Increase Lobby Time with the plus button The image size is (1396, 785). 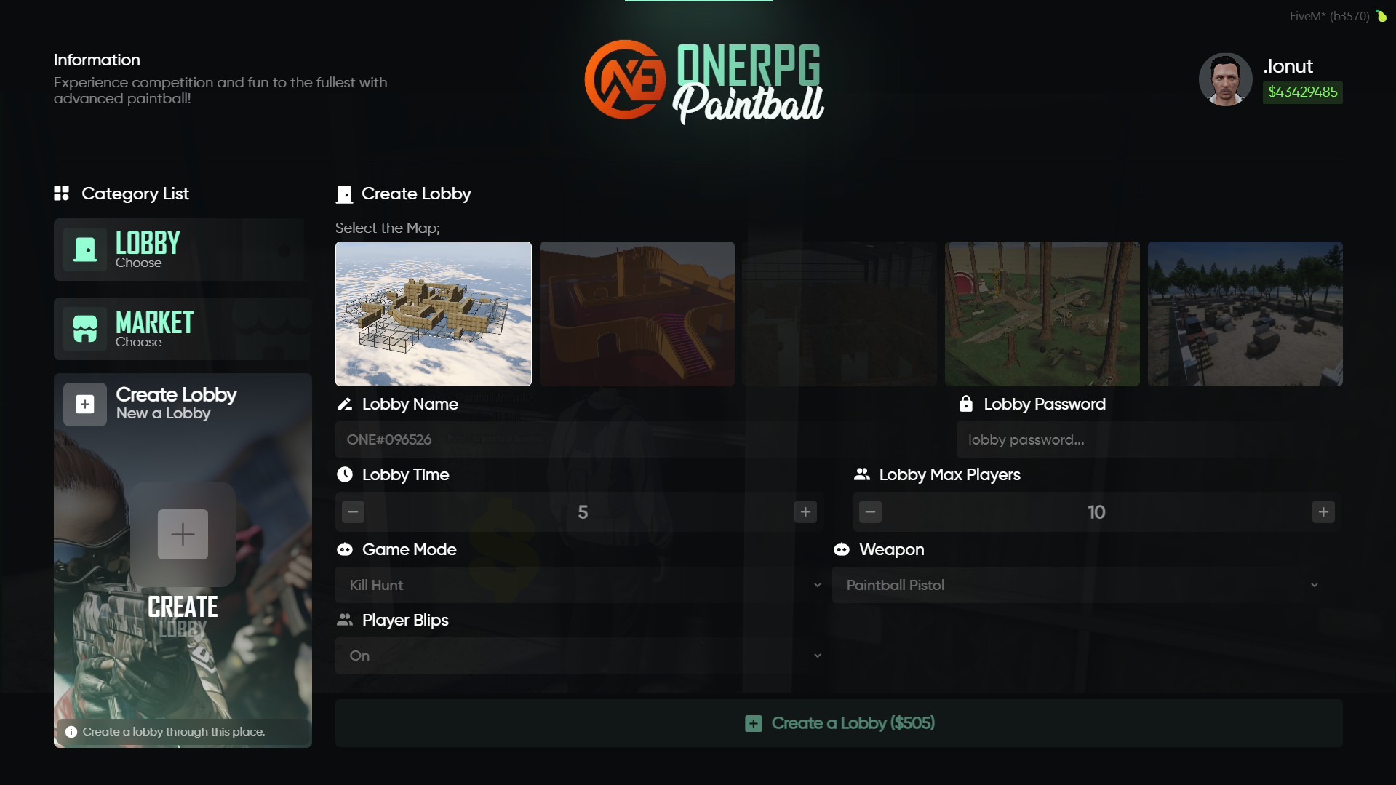click(x=805, y=512)
